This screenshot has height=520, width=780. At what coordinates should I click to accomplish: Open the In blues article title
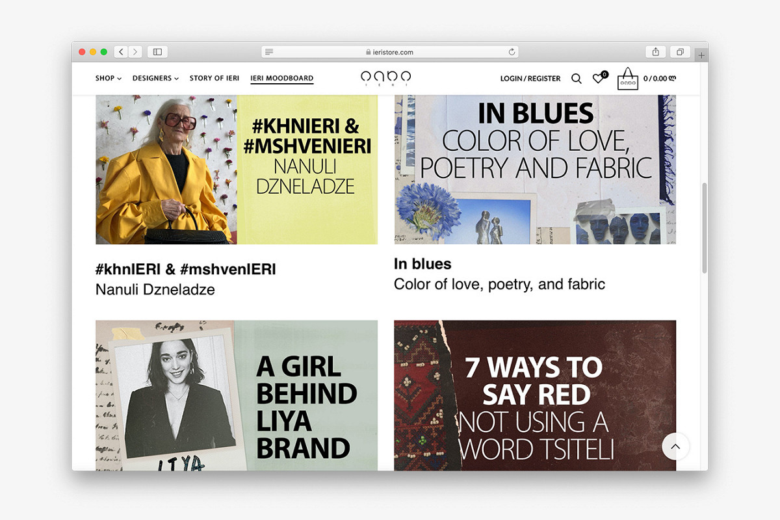pos(422,264)
